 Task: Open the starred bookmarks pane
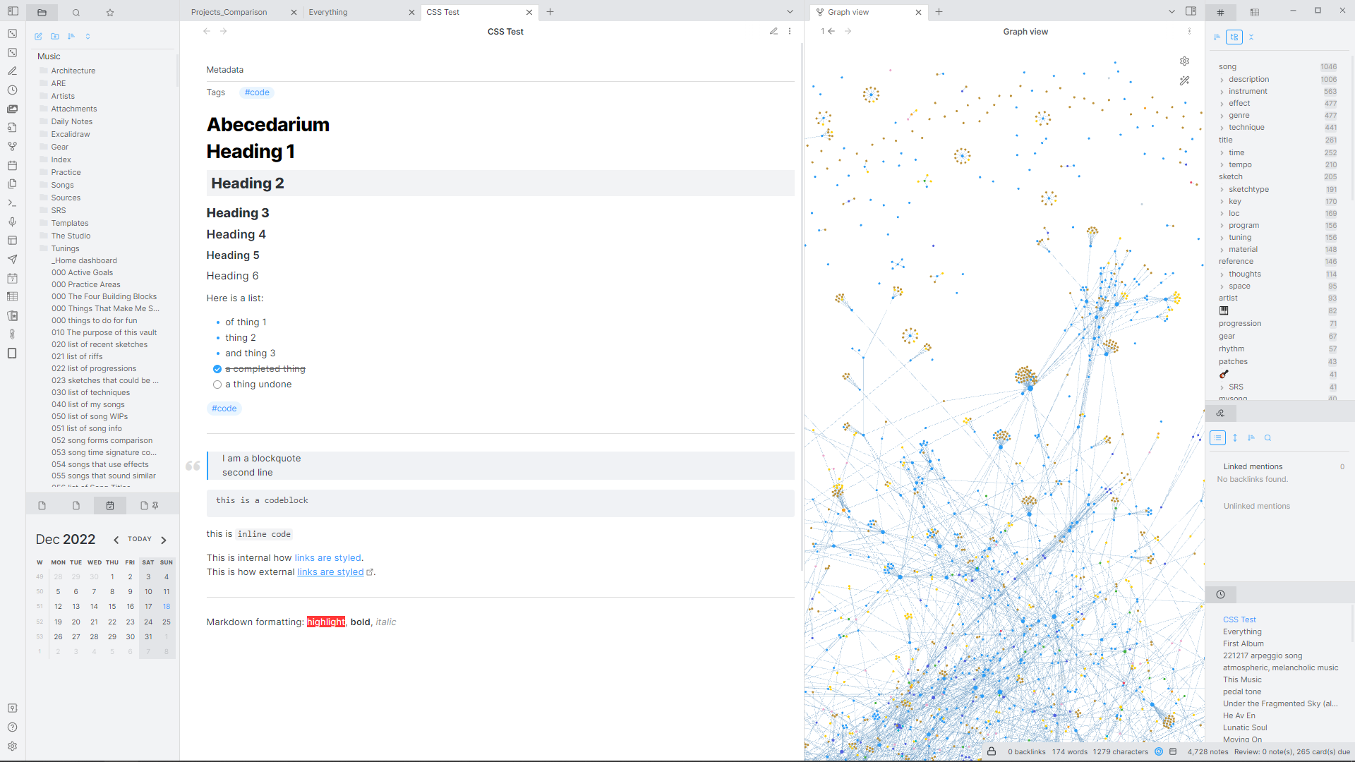click(110, 12)
